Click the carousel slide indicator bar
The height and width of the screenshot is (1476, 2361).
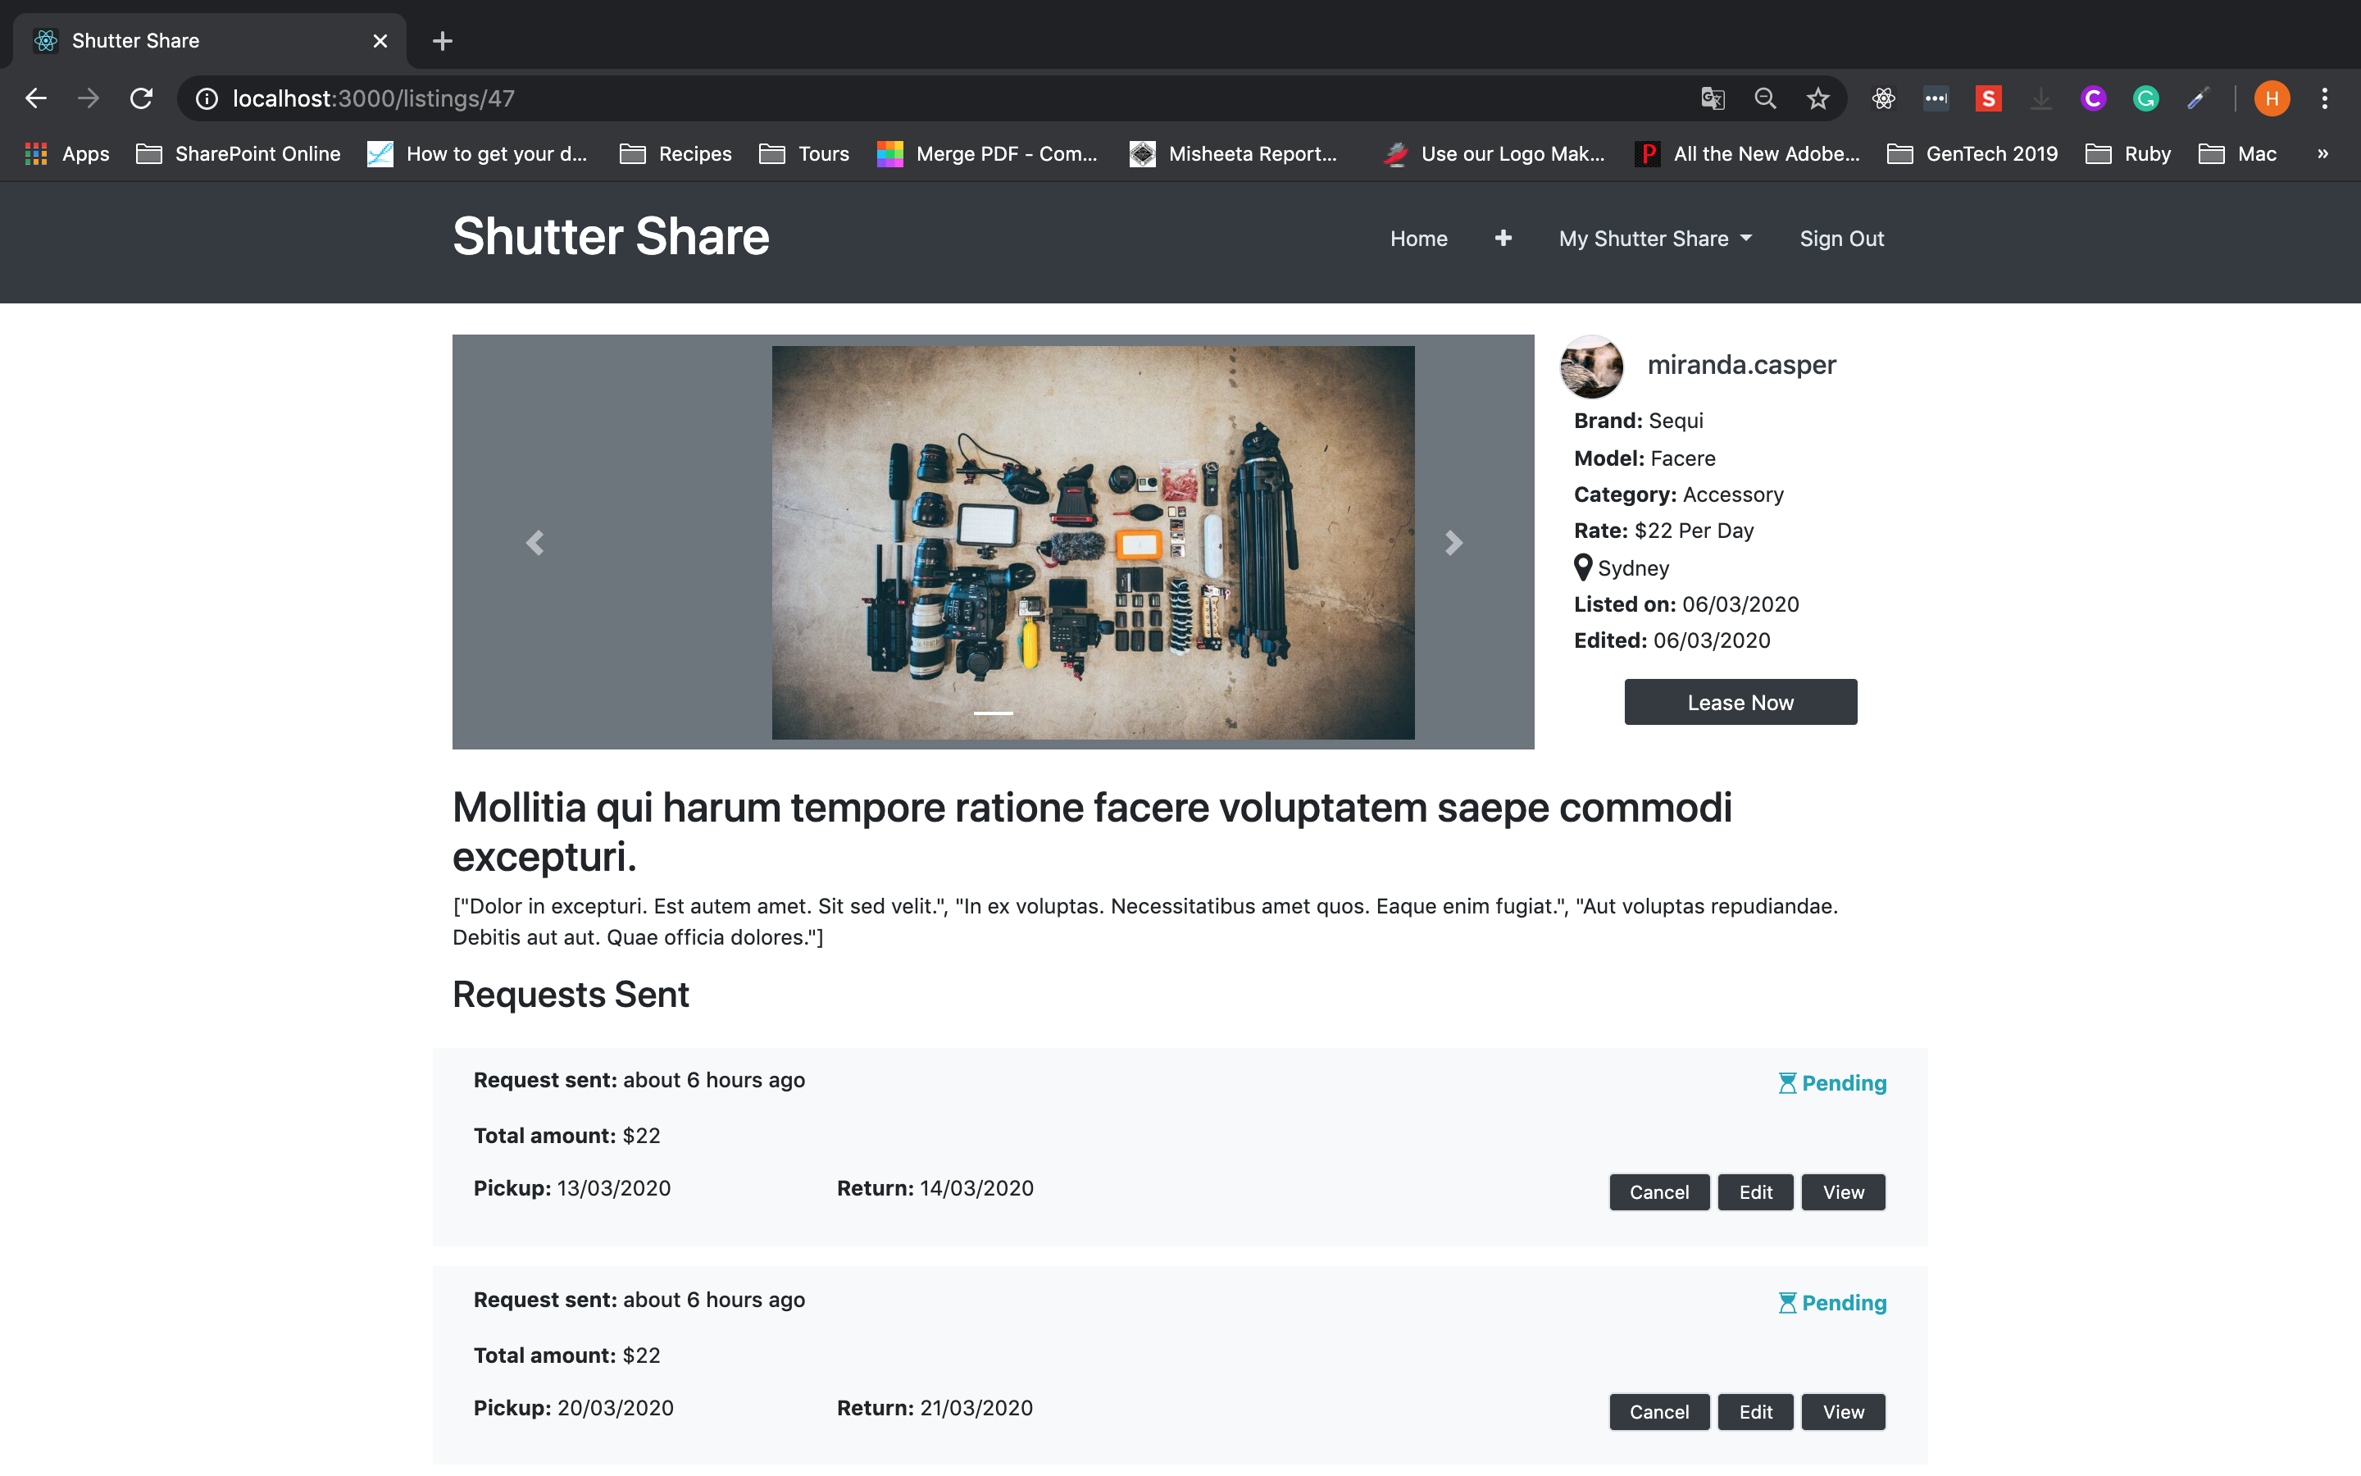[994, 713]
